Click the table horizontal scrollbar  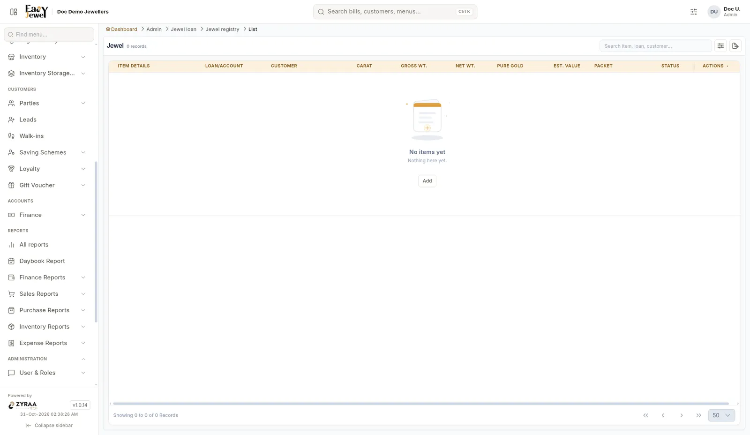(421, 404)
